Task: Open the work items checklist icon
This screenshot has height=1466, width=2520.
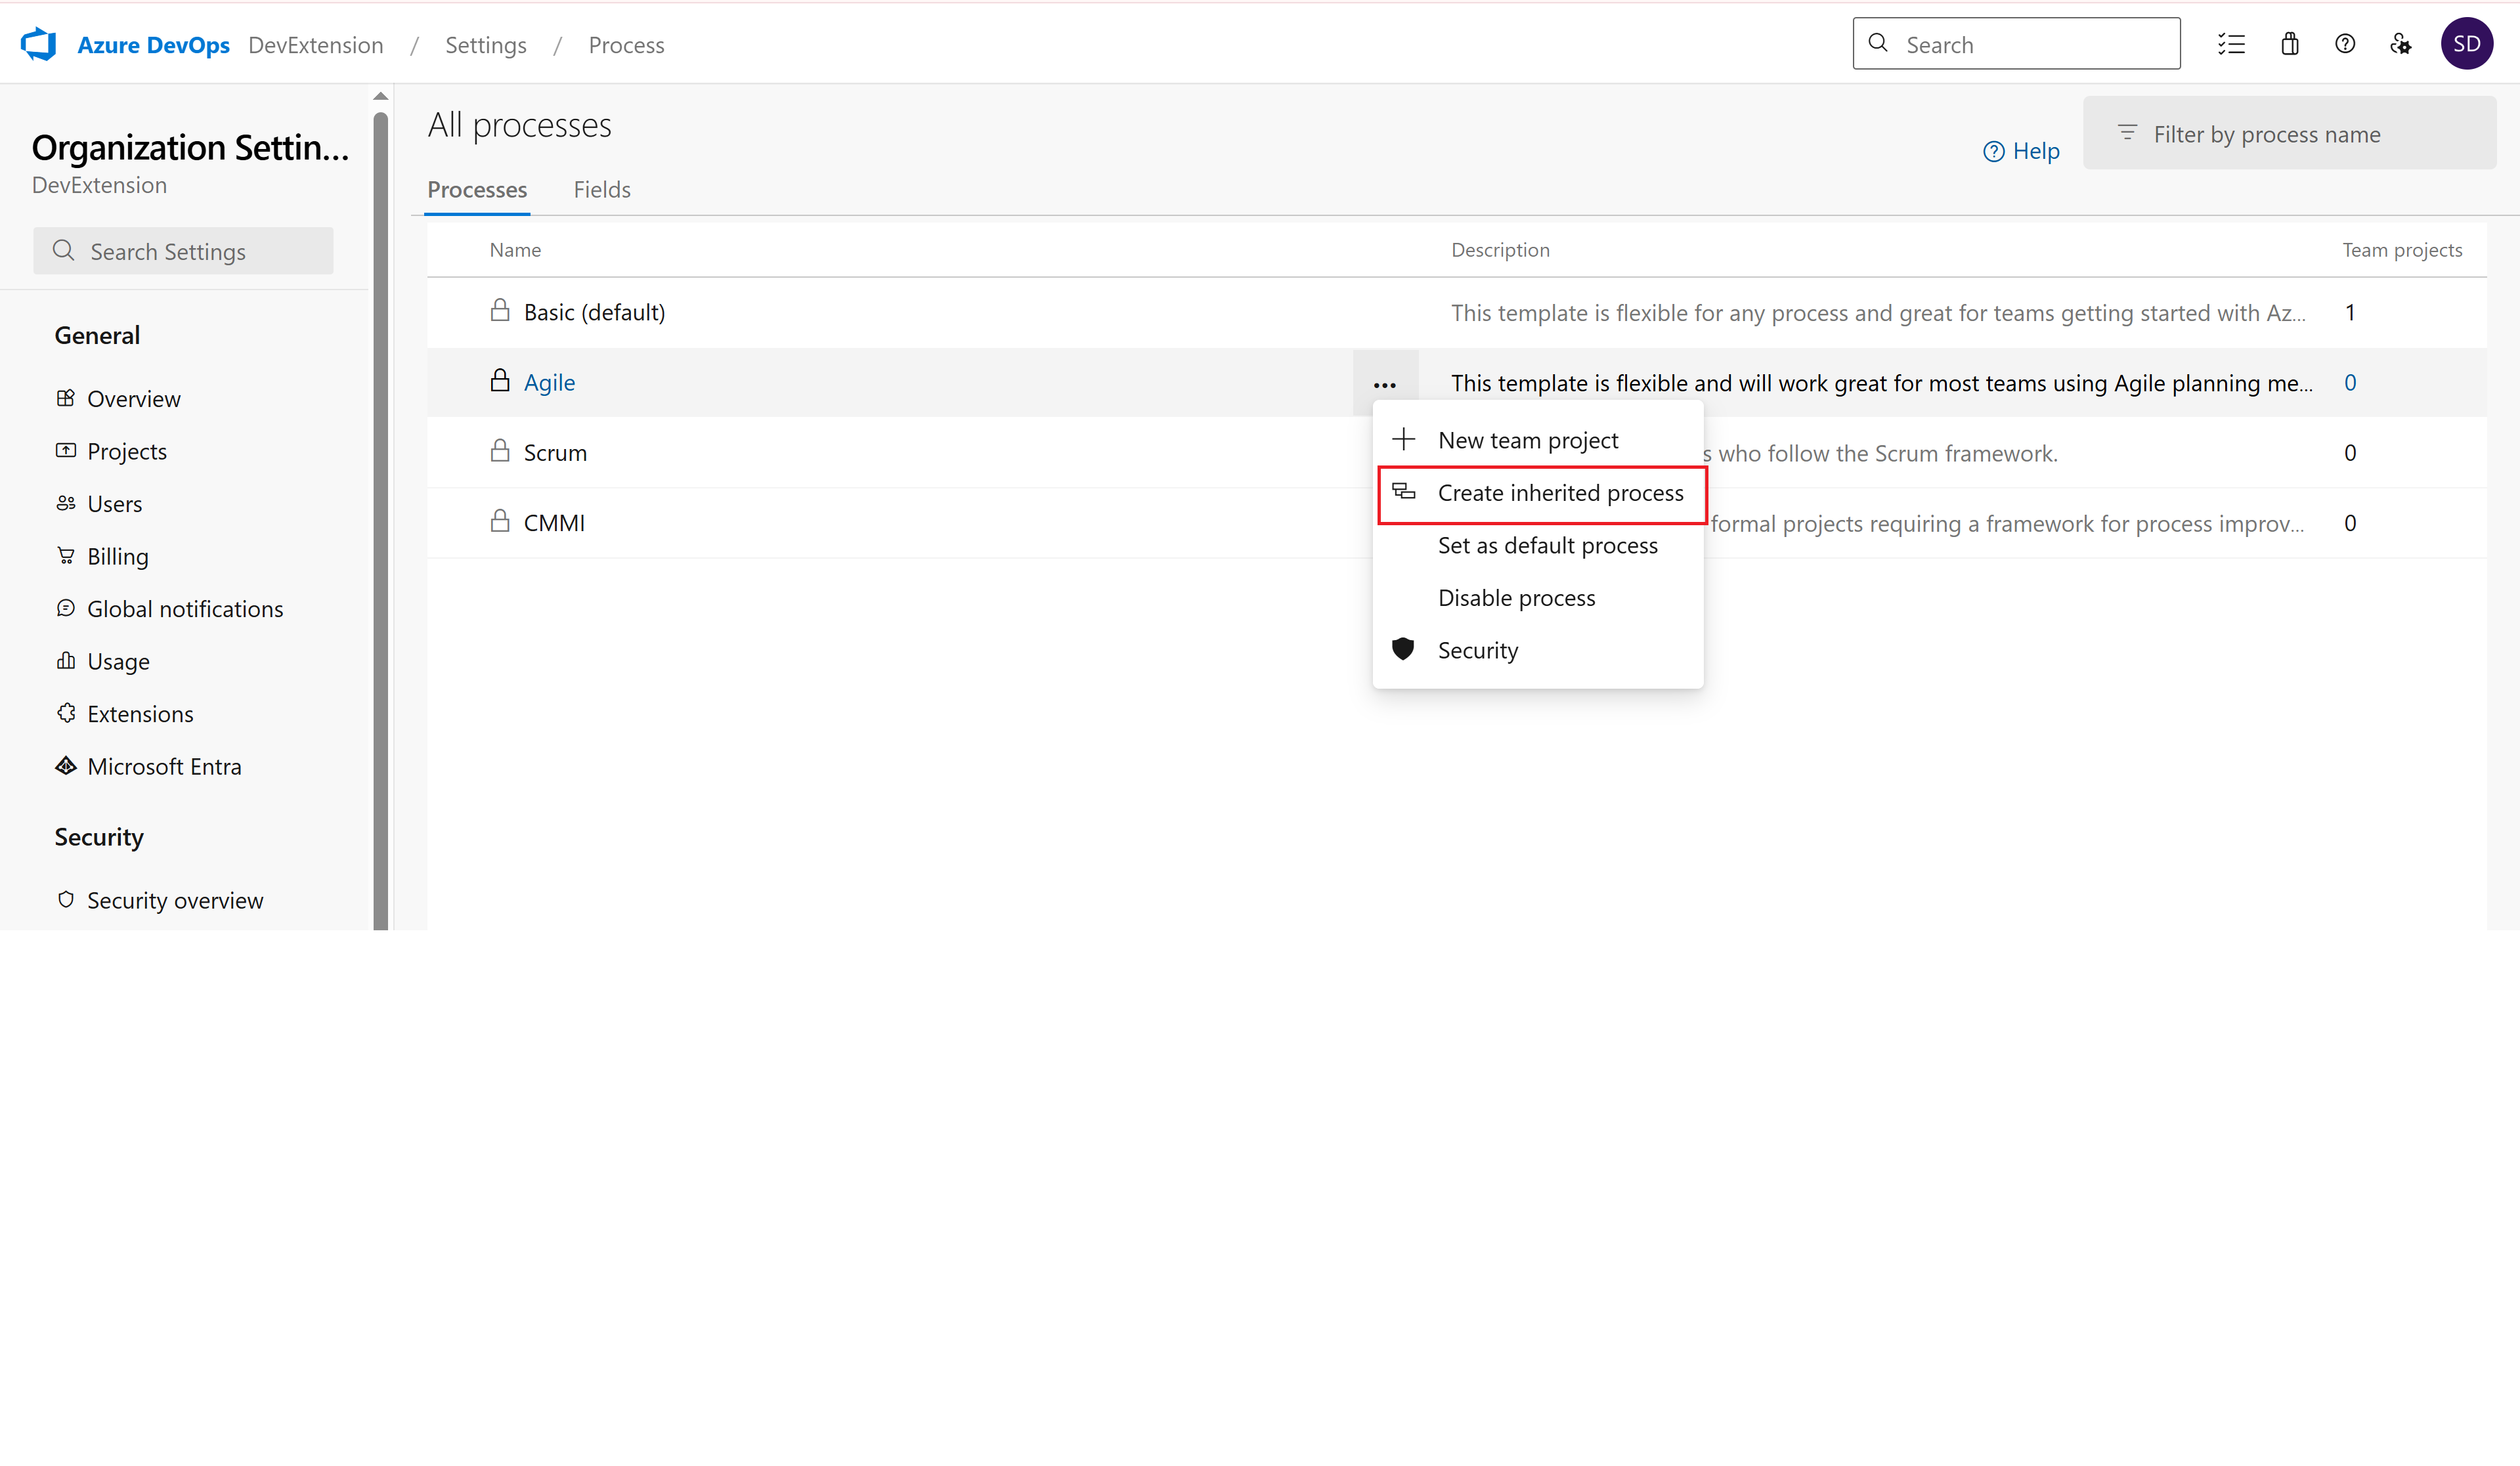Action: [x=2231, y=44]
